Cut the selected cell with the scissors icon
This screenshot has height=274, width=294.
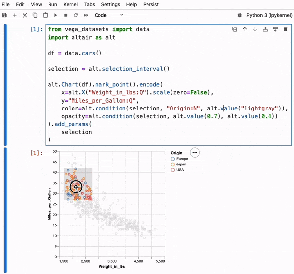[25, 15]
